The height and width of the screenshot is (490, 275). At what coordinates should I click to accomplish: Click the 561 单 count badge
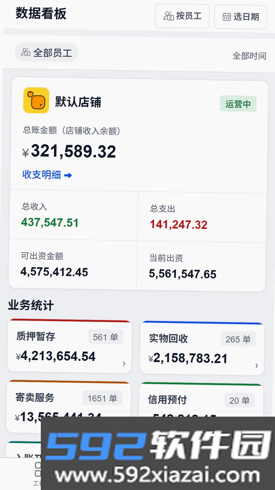(x=106, y=337)
